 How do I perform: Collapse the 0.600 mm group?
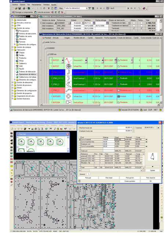tap(48, 54)
